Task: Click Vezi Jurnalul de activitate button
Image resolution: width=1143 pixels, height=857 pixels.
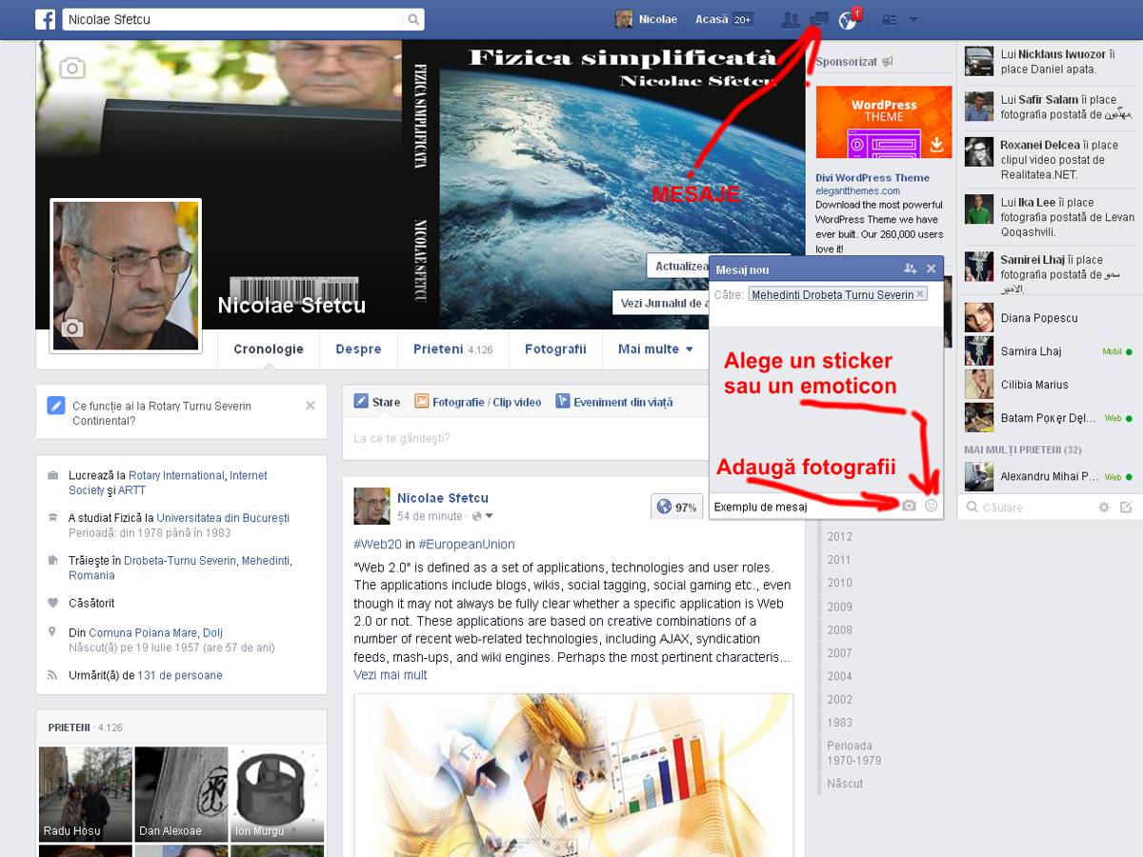Action: [661, 303]
